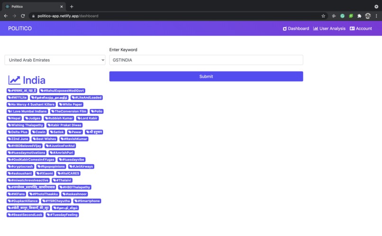Select the Delta Plus tag
The image size is (382, 236).
(18, 132)
